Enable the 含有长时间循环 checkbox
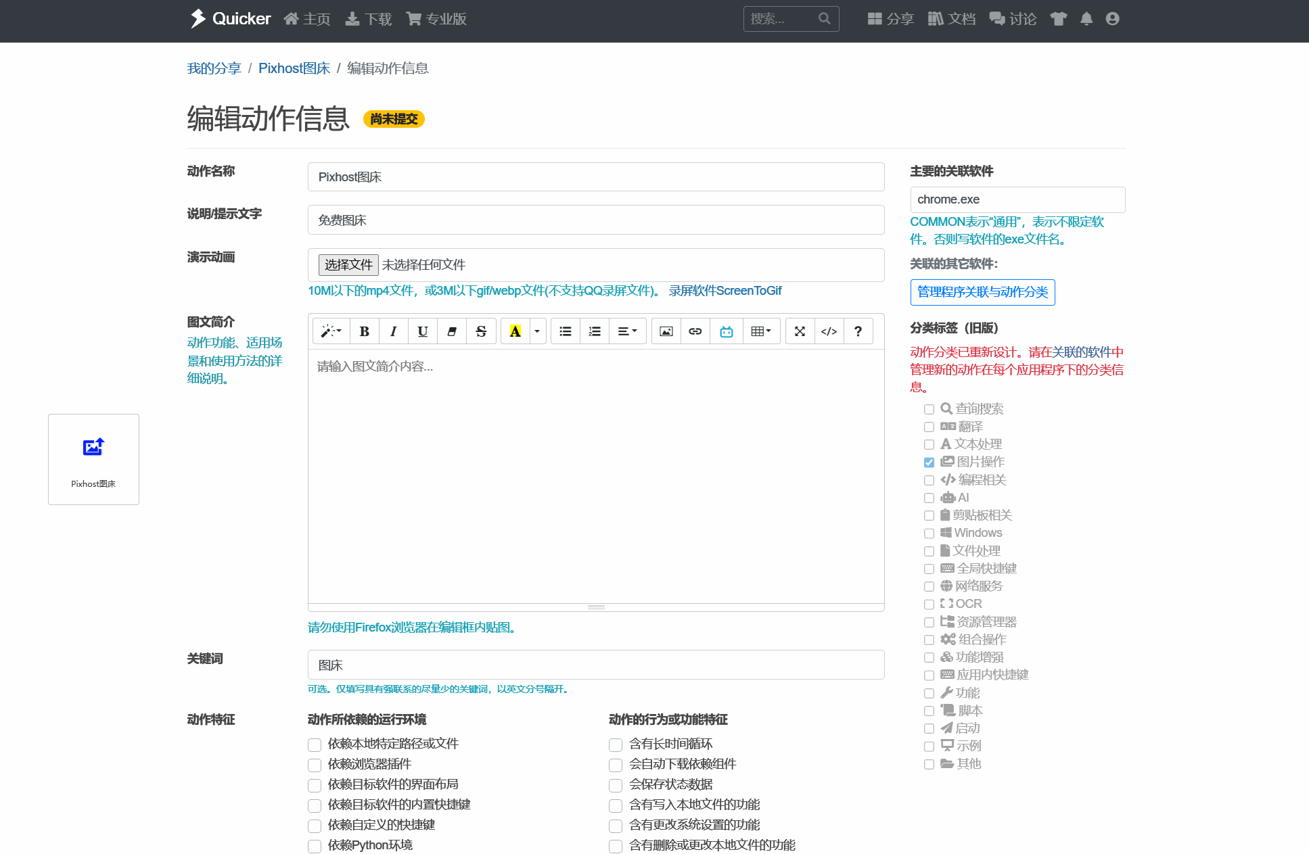The height and width of the screenshot is (854, 1309). click(616, 744)
